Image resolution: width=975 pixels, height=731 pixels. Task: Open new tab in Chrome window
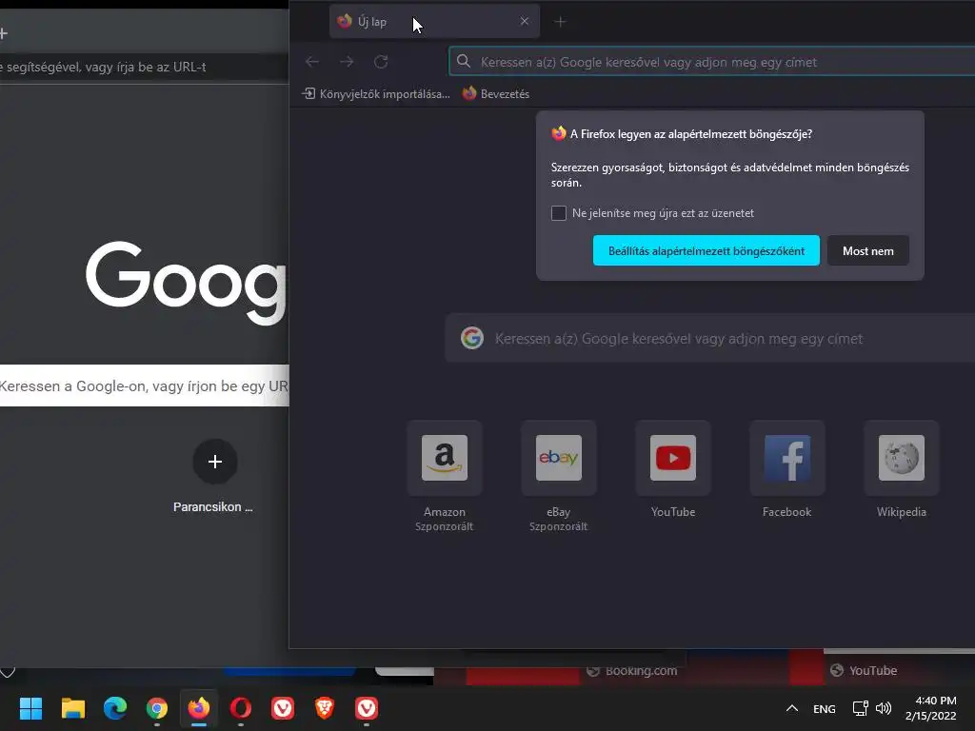(x=4, y=33)
